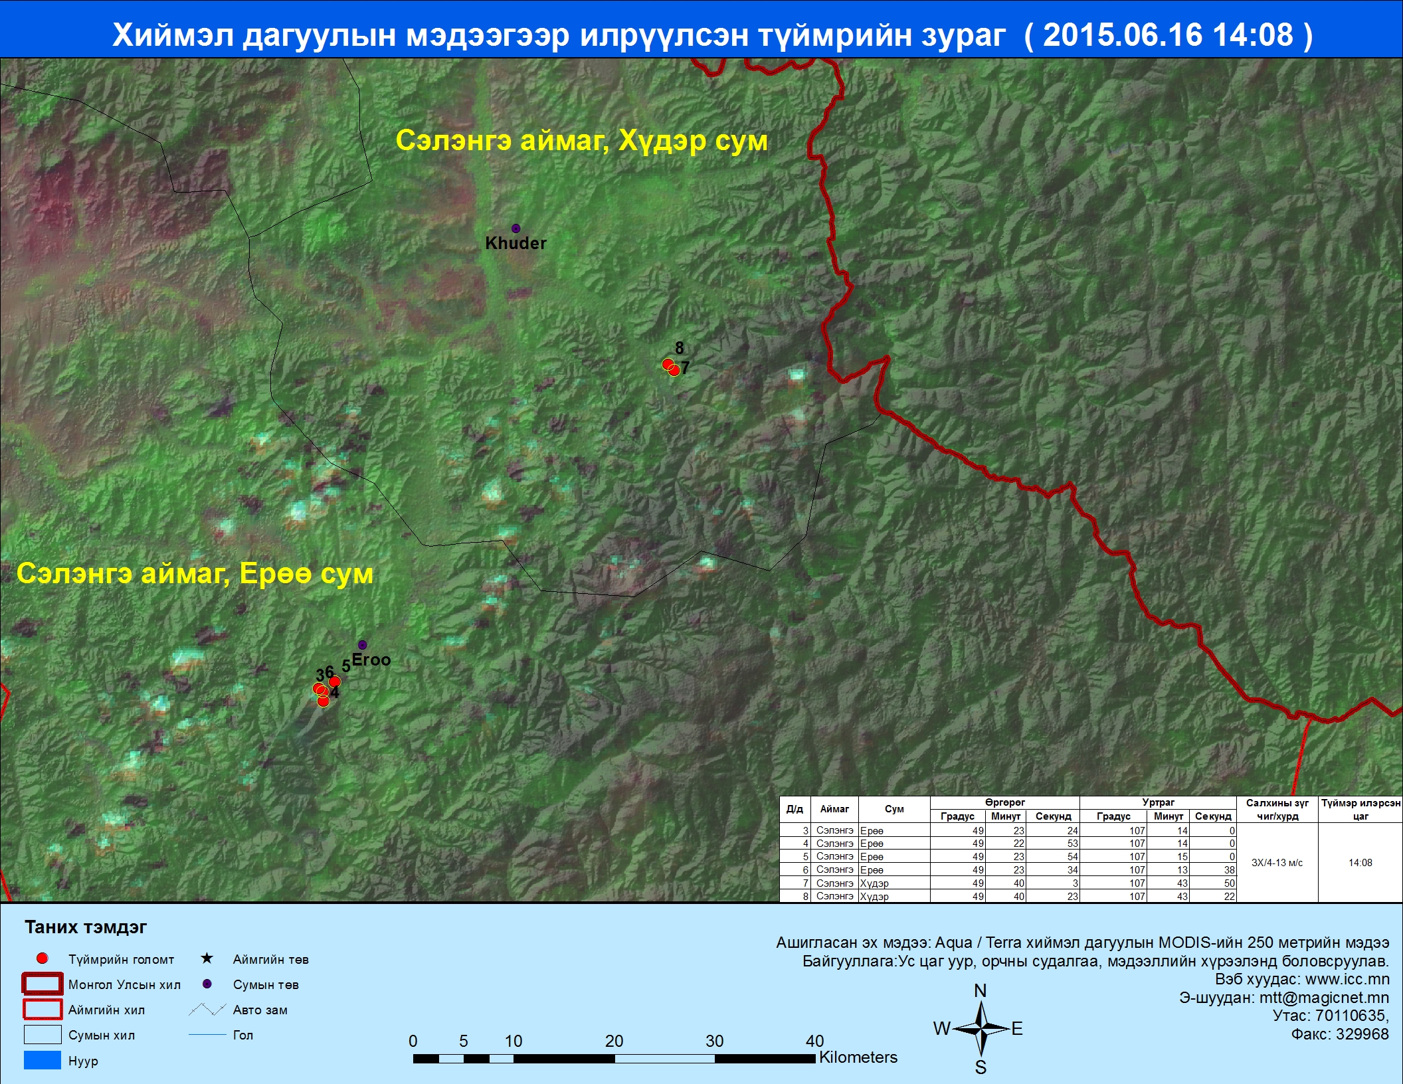Click the zigzag road legend symbol
This screenshot has height=1084, width=1403.
[207, 1010]
